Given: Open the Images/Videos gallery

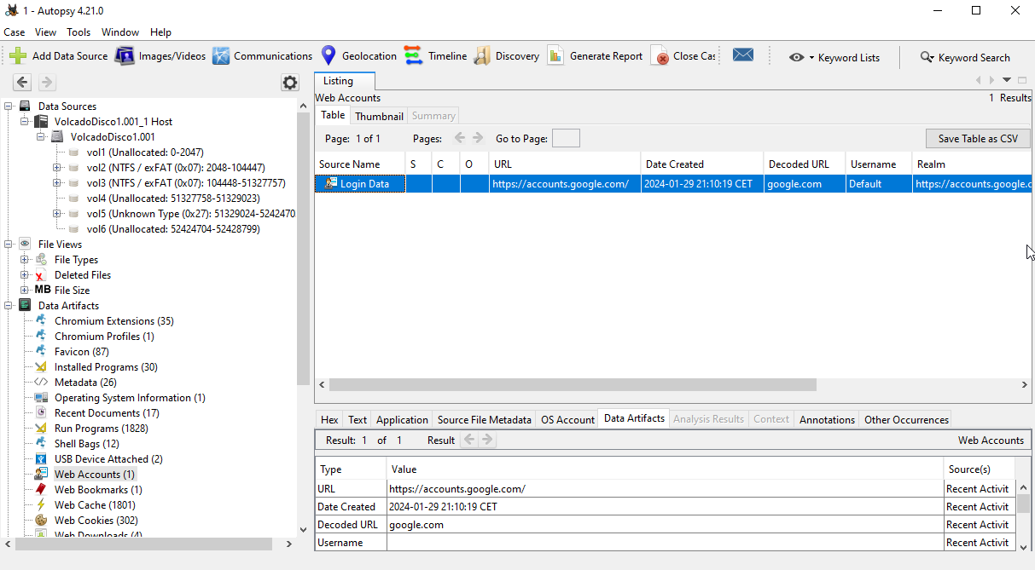Looking at the screenshot, I should pyautogui.click(x=160, y=56).
